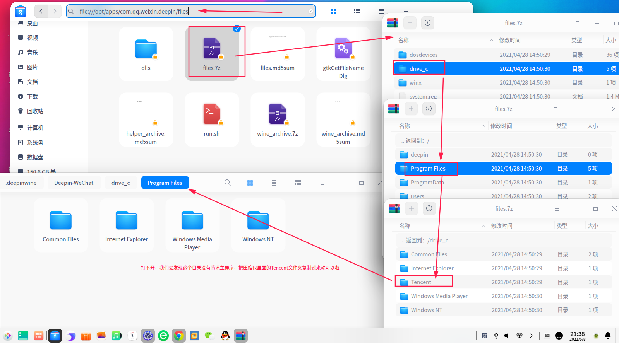Open Deepin launcher from the dock
This screenshot has height=343, width=619.
point(8,336)
